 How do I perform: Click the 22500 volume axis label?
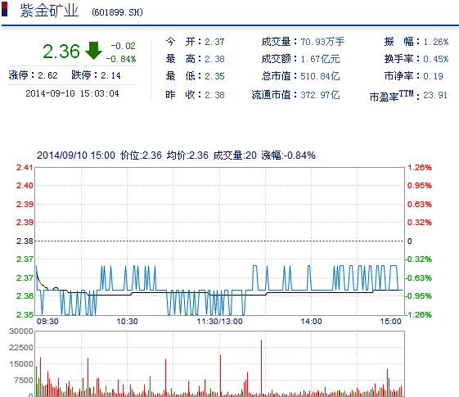pos(21,348)
